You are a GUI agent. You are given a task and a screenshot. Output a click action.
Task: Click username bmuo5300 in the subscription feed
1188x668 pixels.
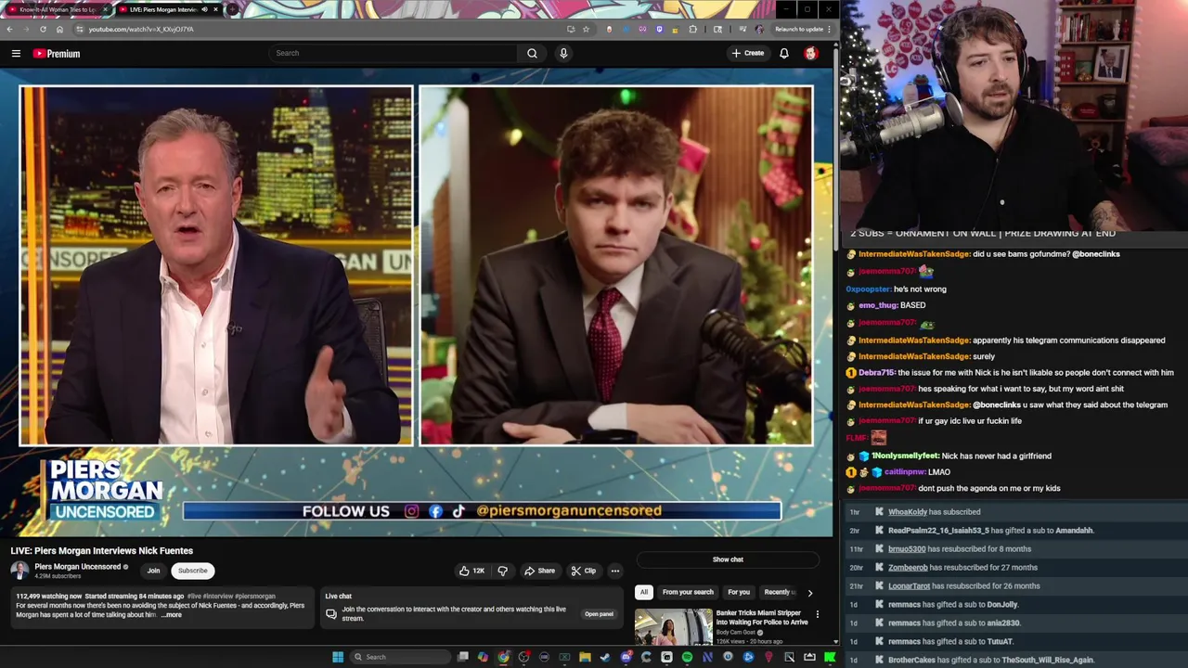click(907, 549)
